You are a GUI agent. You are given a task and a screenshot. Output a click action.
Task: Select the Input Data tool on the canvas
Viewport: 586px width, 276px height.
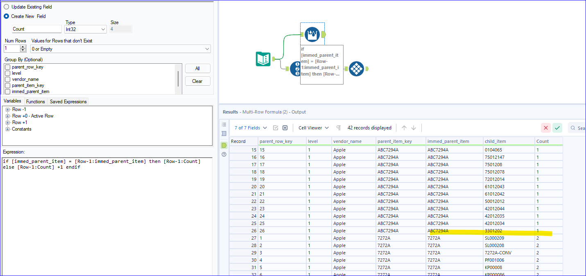pos(263,59)
